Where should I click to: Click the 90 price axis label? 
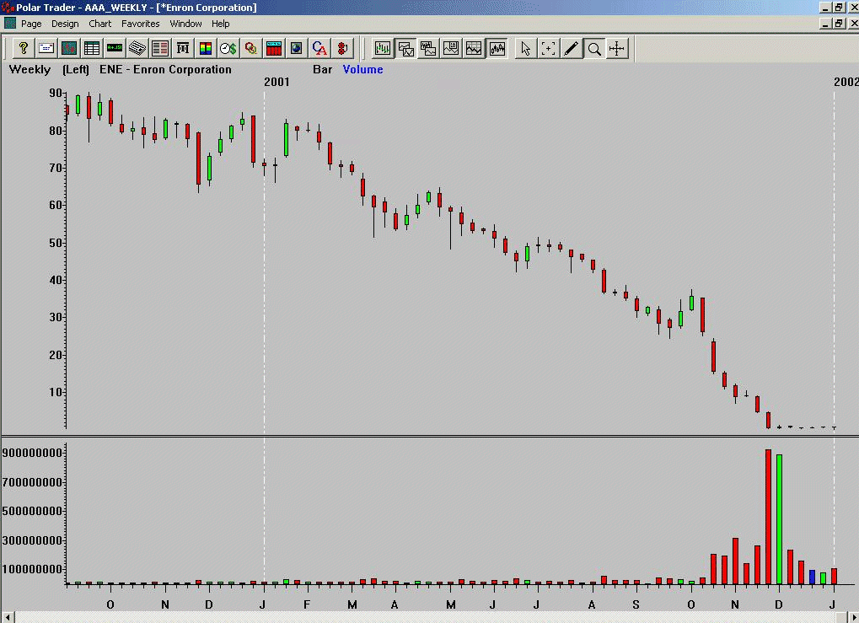pyautogui.click(x=56, y=93)
